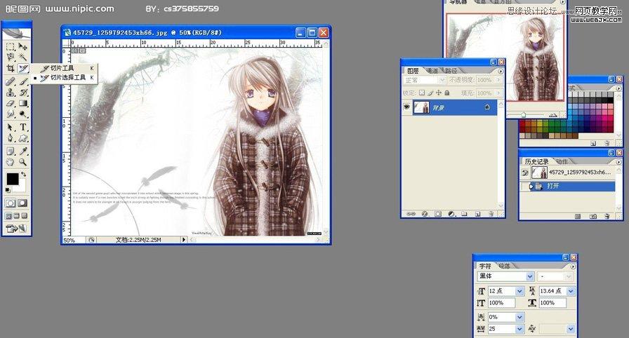The height and width of the screenshot is (338, 629).
Task: Select the Rectangular Marquee tool
Action: click(11, 47)
